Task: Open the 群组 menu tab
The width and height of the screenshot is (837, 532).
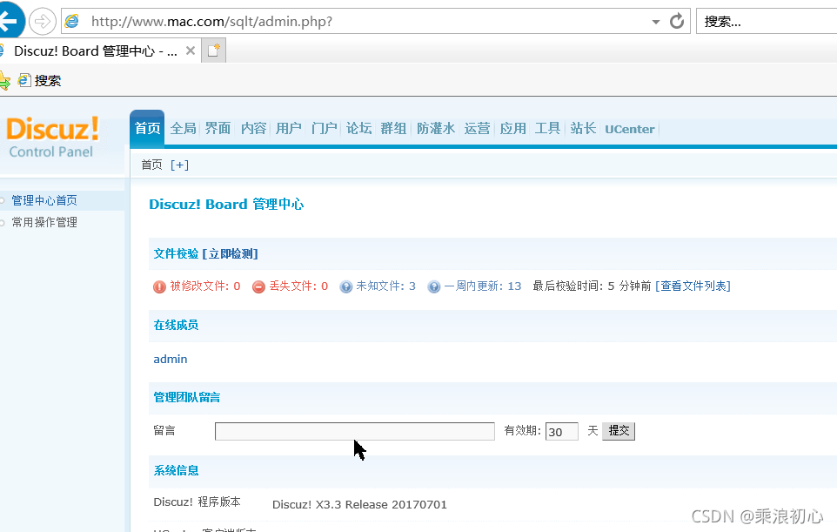Action: pos(393,128)
